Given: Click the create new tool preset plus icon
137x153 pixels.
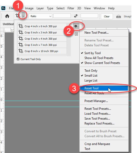Looking at the screenshot, I should [x=76, y=34].
